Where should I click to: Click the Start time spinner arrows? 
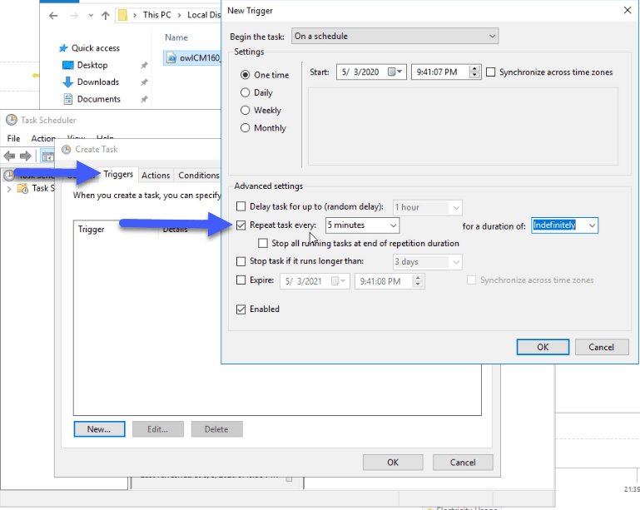tap(474, 72)
